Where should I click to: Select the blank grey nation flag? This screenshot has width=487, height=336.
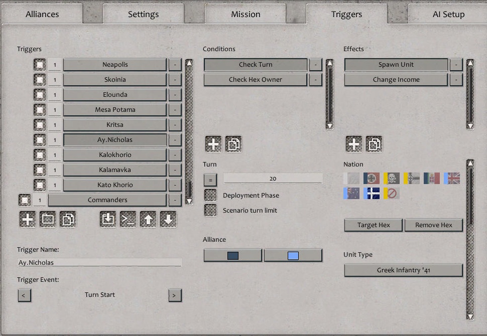[x=351, y=179]
